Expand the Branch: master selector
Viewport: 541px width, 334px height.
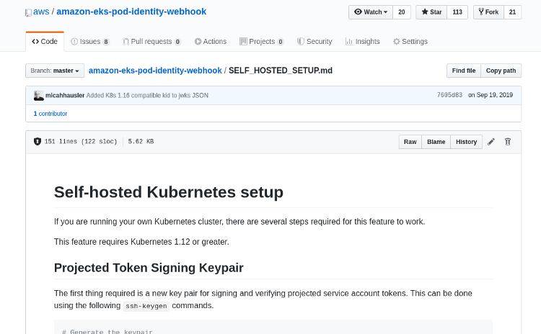click(55, 71)
